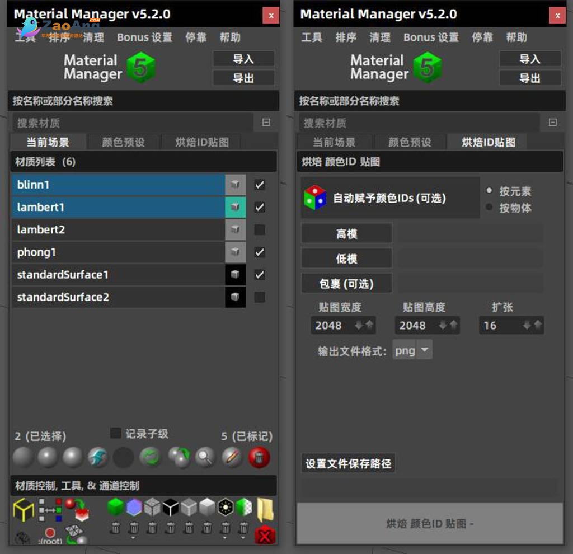The width and height of the screenshot is (573, 554).
Task: Select the 按物体 radio option
Action: coord(489,207)
